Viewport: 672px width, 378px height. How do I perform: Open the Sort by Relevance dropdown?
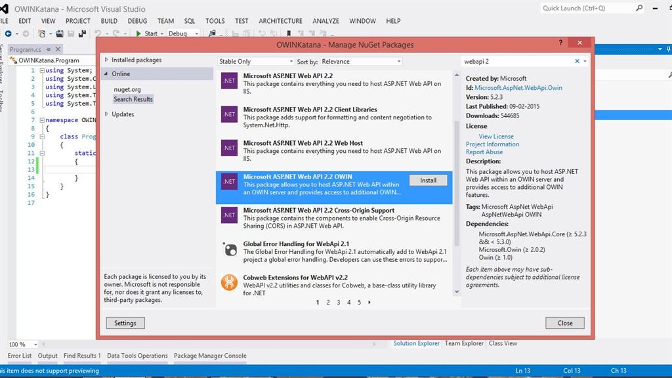(362, 61)
